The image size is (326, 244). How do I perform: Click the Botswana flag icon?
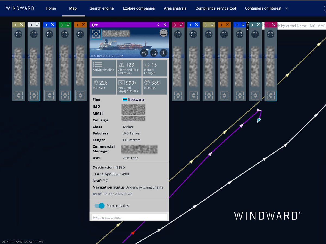(x=125, y=99)
